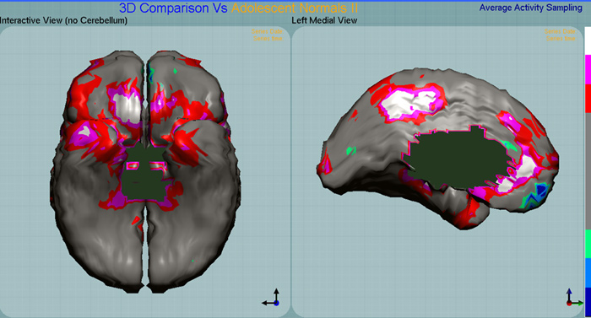The image size is (591, 318).
Task: Click the axis orientation icon in right panel
Action: (x=574, y=298)
